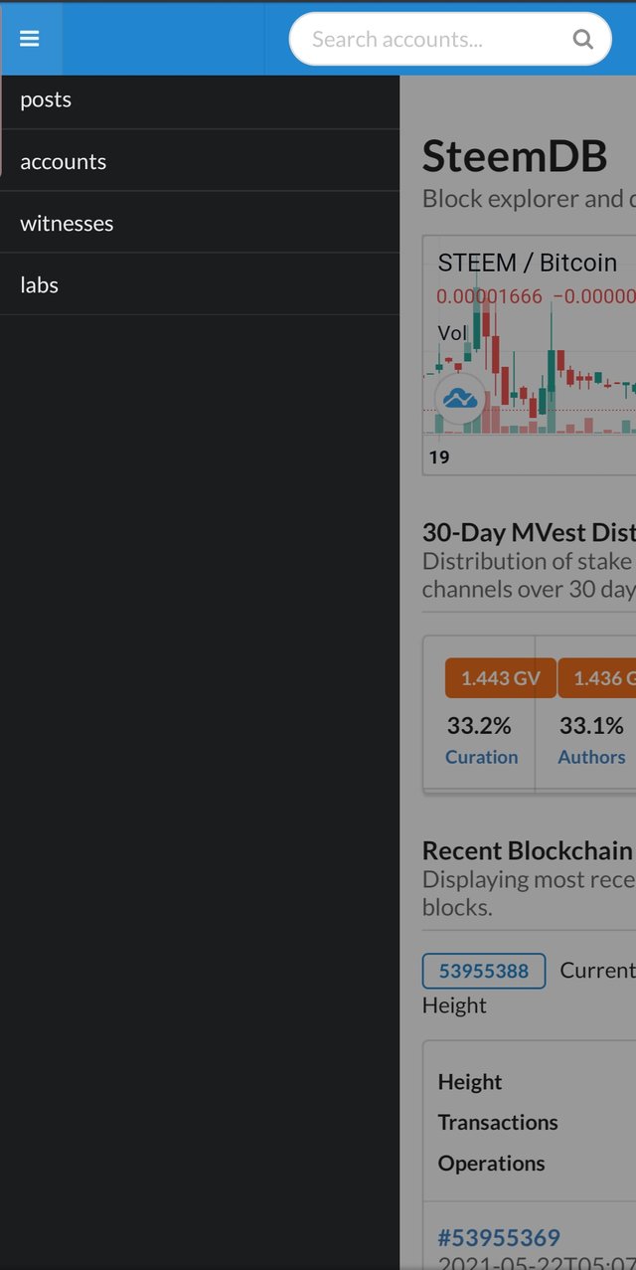This screenshot has height=1270, width=636.
Task: Open current block height 53955388 badge
Action: 484,971
